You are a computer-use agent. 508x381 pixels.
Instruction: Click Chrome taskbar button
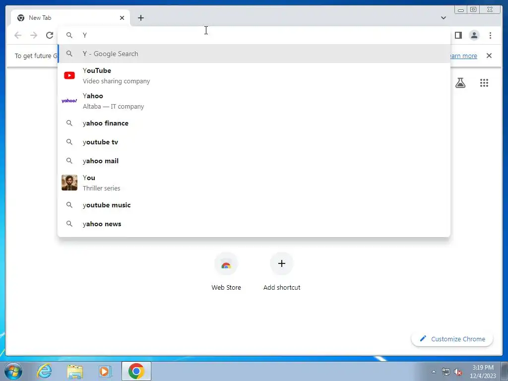[136, 371]
